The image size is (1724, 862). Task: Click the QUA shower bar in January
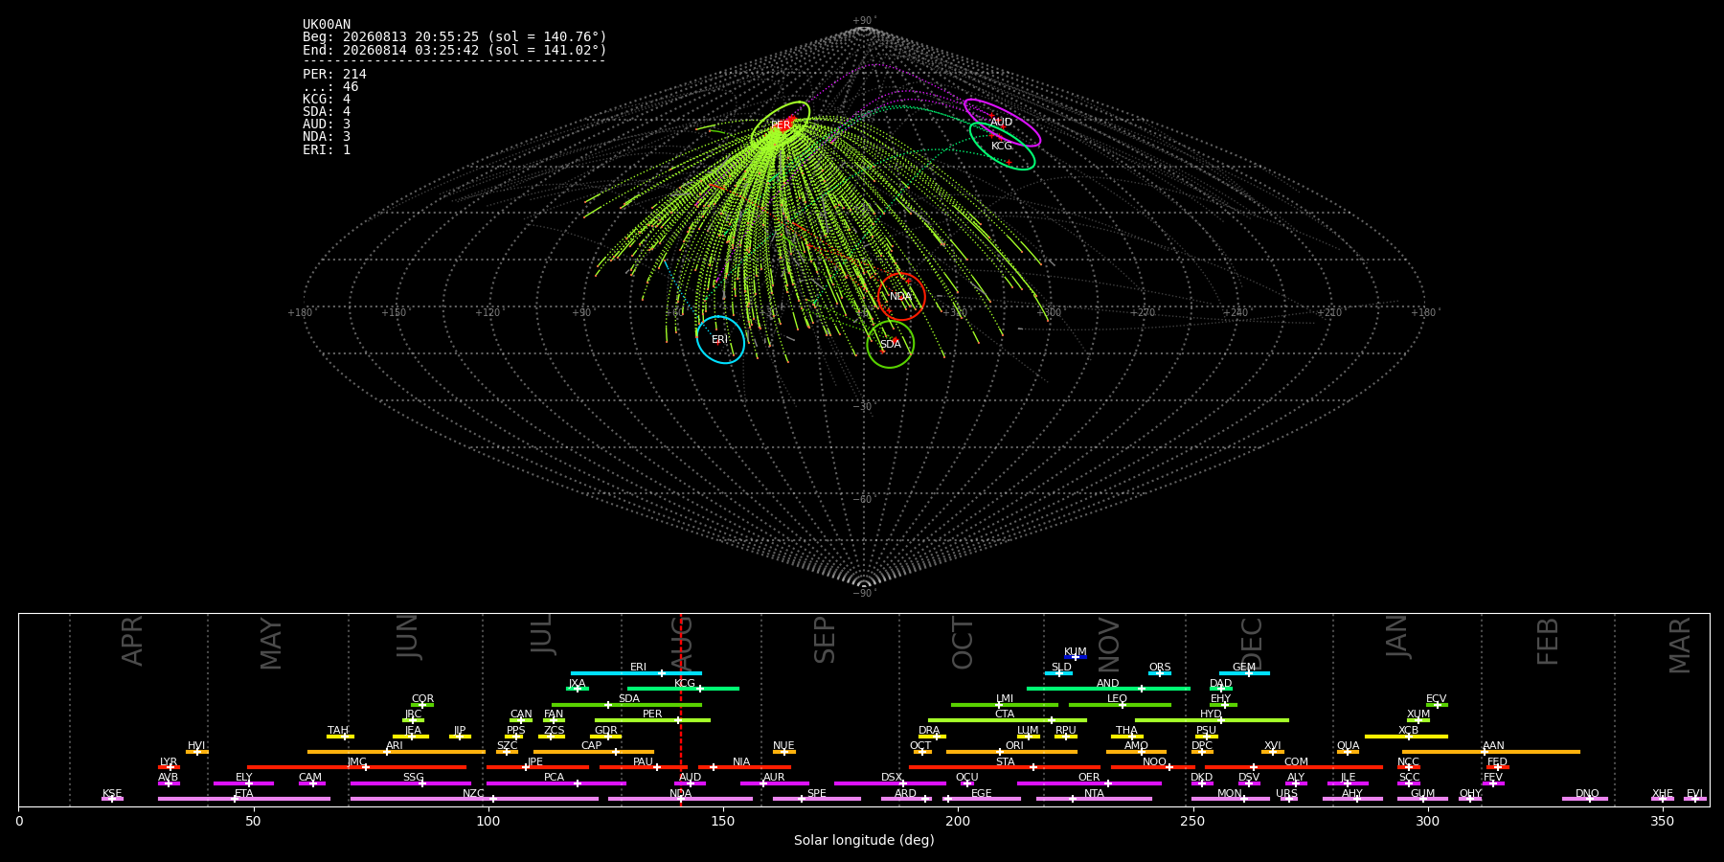coord(1348,752)
